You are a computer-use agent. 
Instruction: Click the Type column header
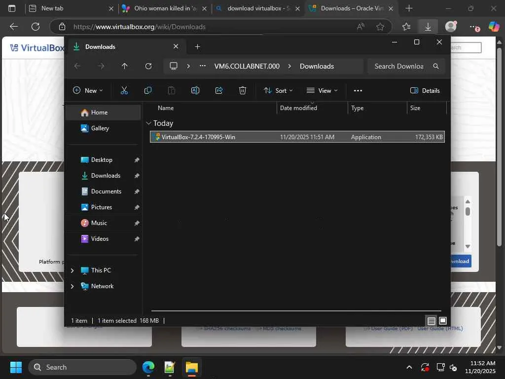click(x=377, y=108)
